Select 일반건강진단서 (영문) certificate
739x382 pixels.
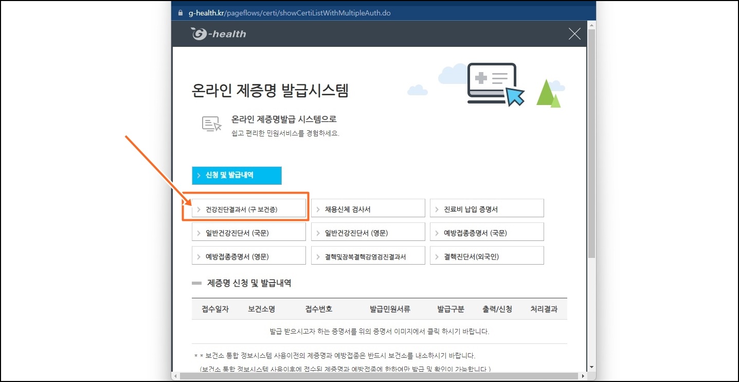point(368,232)
